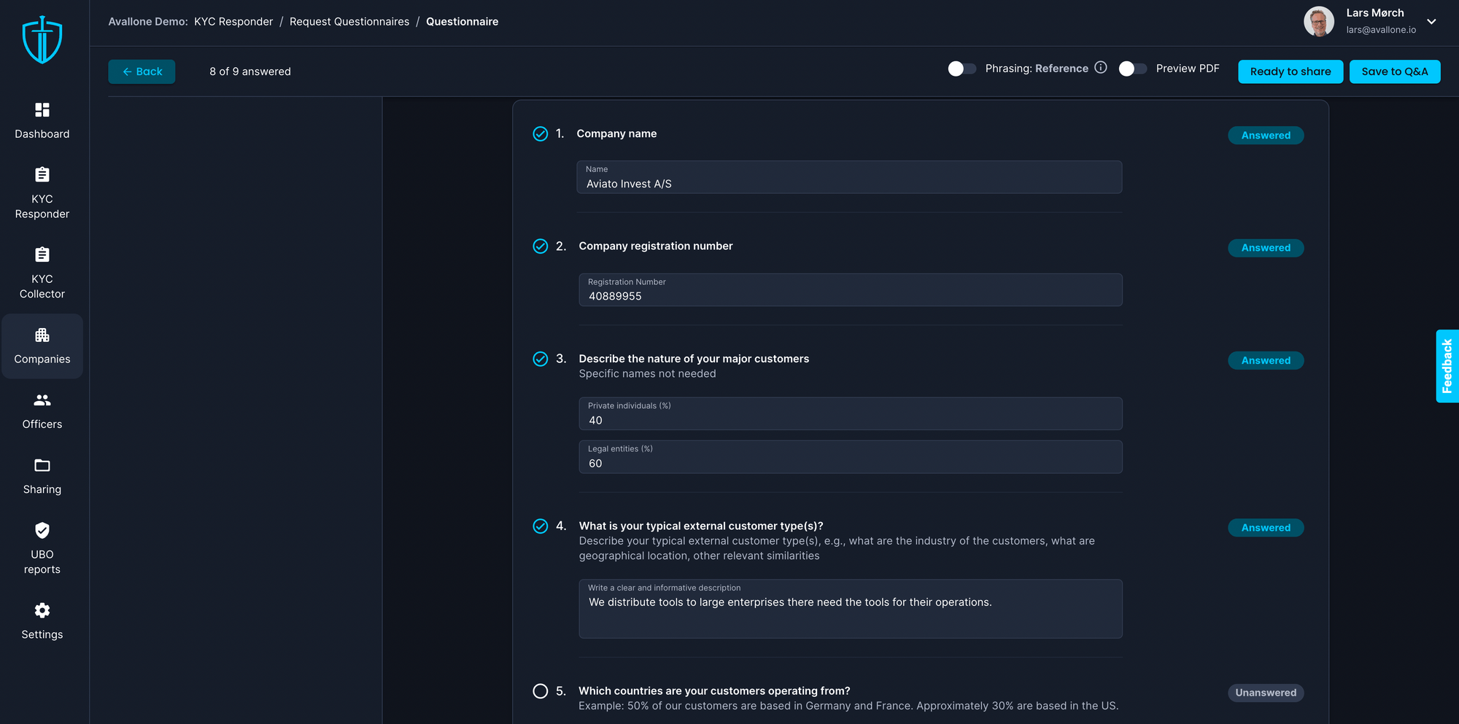Open the KYC Collector sidebar icon
1459x724 pixels.
click(x=42, y=255)
